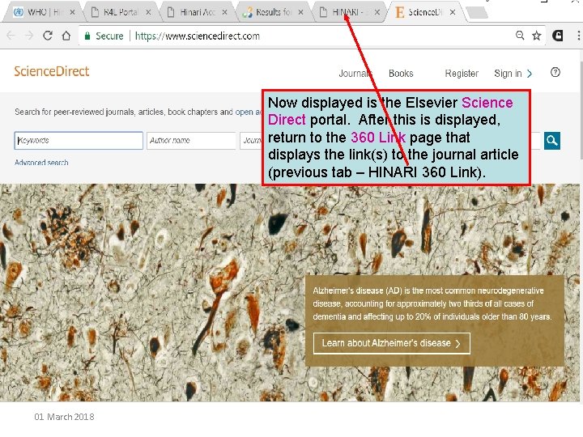
Task: Follow the open access link in search description
Action: [249, 112]
